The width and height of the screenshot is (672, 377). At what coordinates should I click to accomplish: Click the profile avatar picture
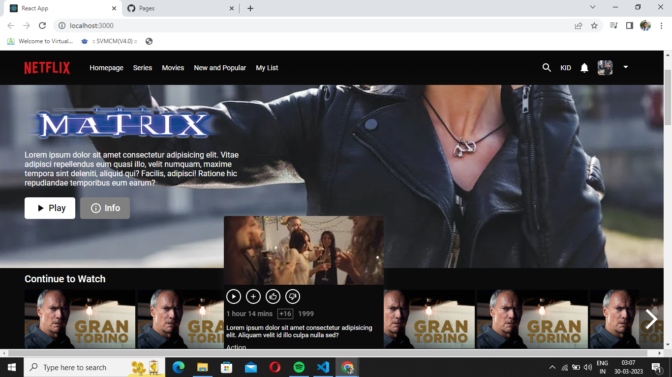605,68
